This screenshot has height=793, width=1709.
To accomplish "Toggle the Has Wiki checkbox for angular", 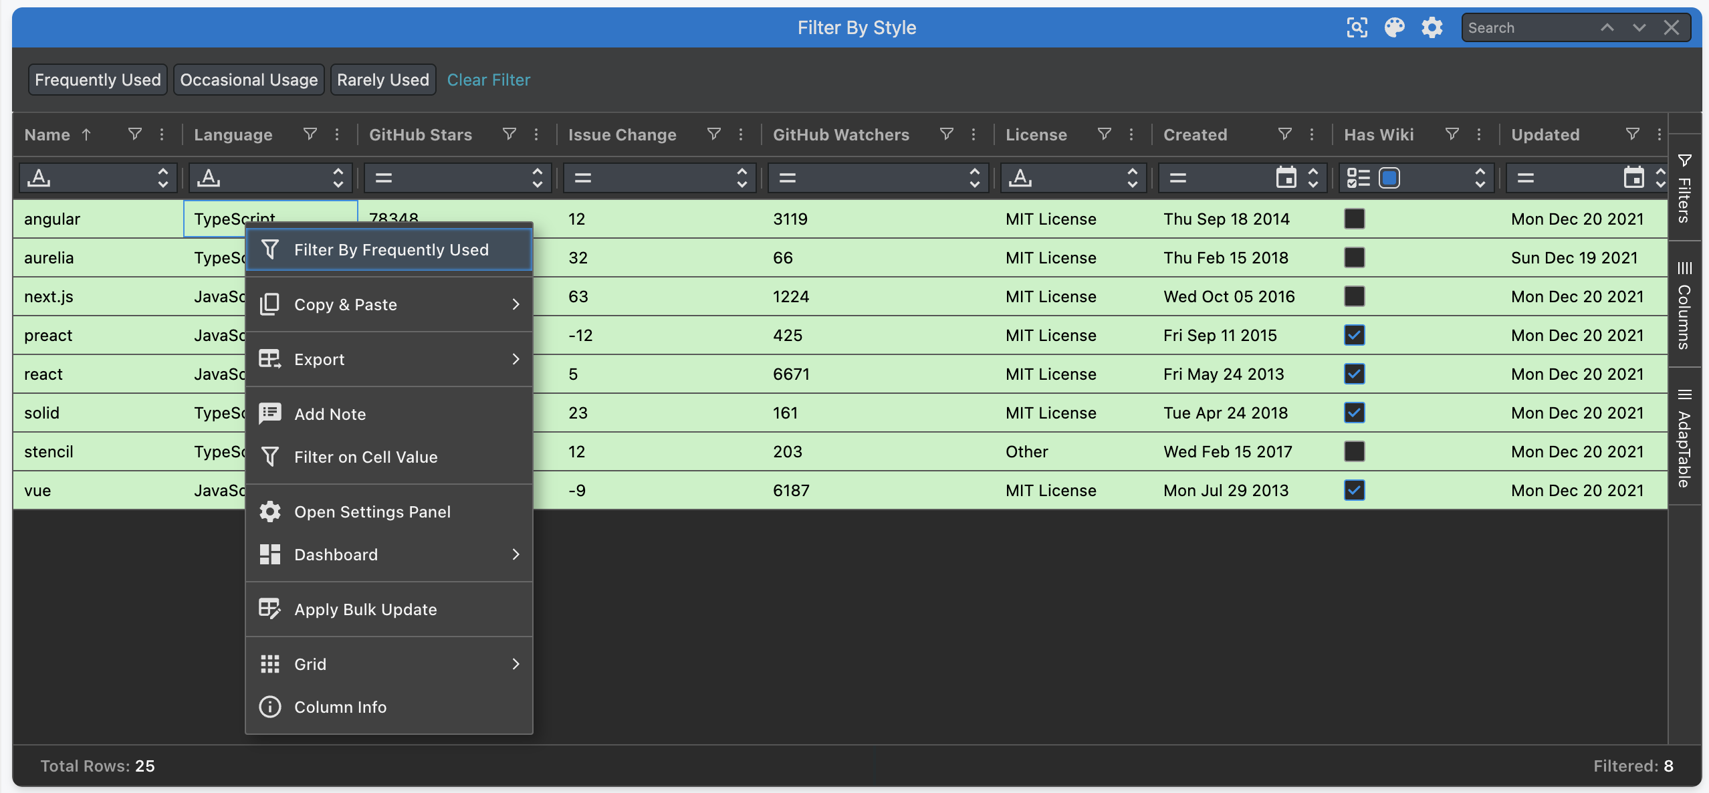I will (1355, 219).
